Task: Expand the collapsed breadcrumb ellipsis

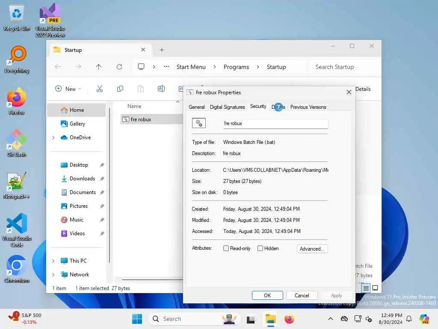Action: click(166, 66)
